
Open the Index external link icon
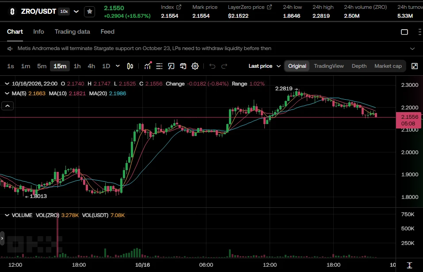[x=179, y=7]
